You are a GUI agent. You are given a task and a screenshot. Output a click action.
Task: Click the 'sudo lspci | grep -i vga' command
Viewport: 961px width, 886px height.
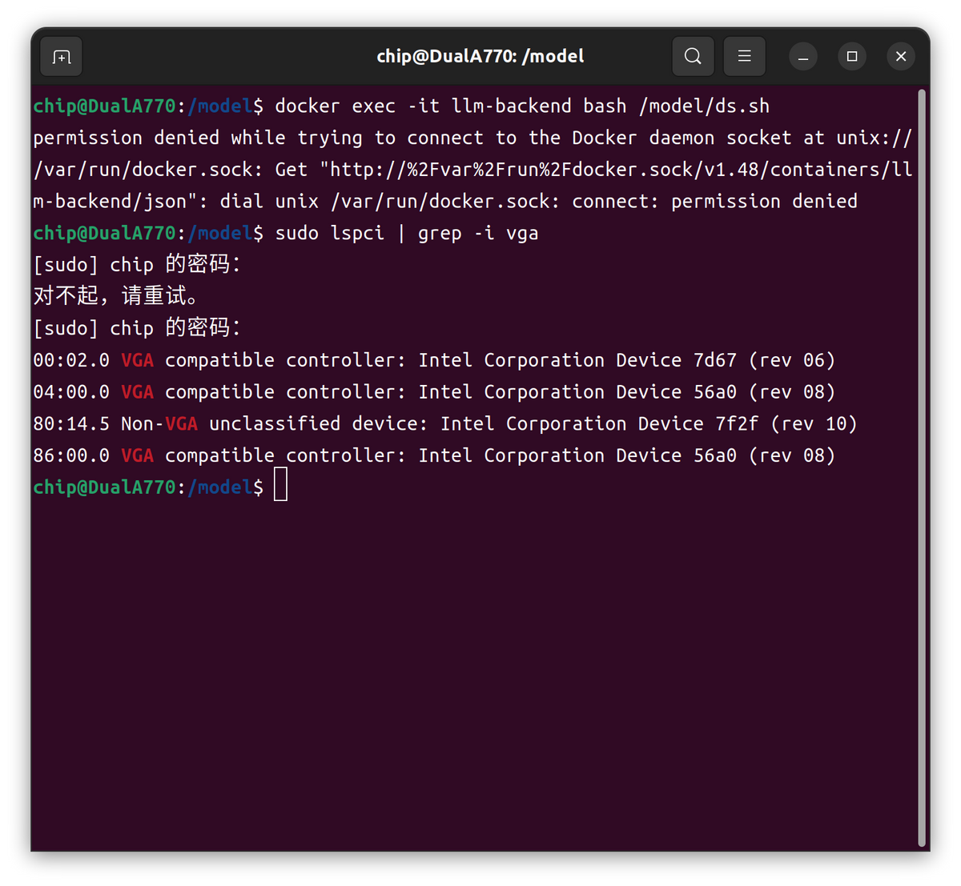click(x=407, y=234)
